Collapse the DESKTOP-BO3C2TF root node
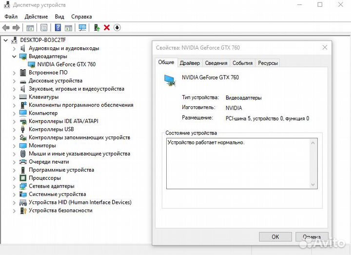 click(x=5, y=40)
